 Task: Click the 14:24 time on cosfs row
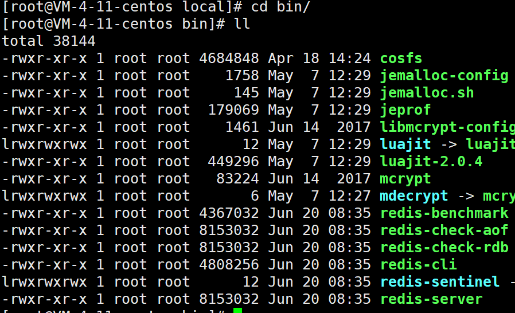pyautogui.click(x=349, y=58)
